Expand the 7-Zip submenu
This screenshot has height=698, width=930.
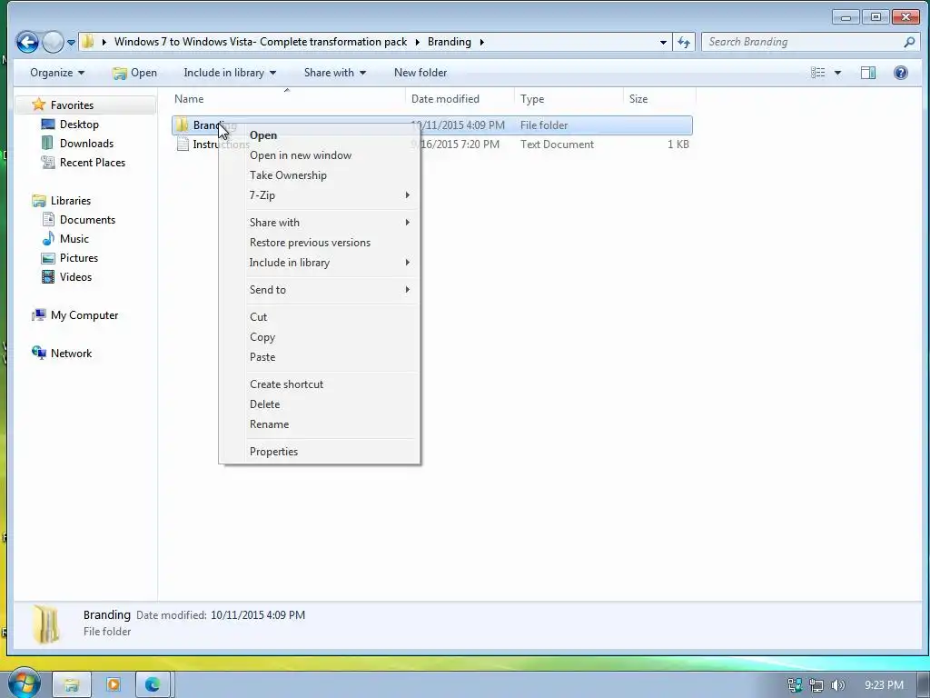coord(320,195)
